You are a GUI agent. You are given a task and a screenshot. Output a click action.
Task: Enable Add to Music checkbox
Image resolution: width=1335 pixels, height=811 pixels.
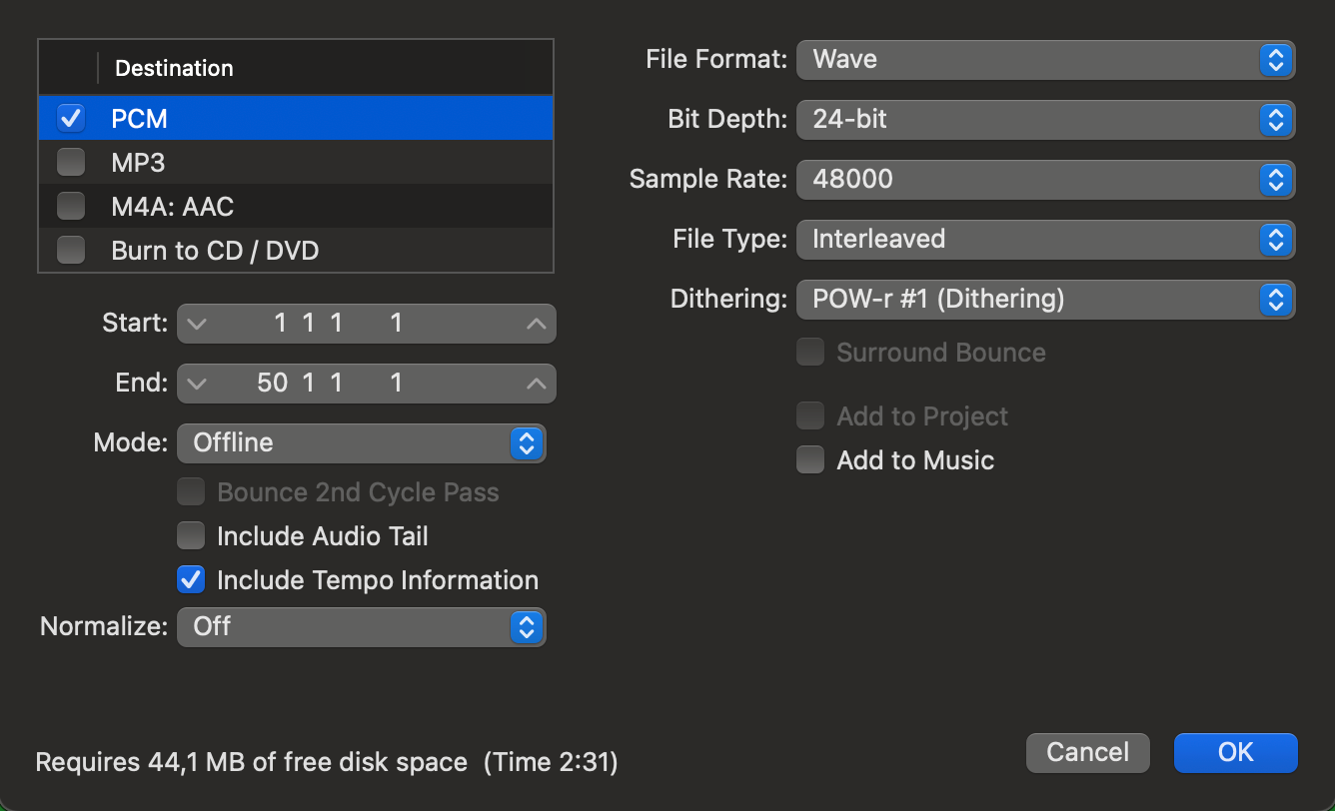coord(810,460)
